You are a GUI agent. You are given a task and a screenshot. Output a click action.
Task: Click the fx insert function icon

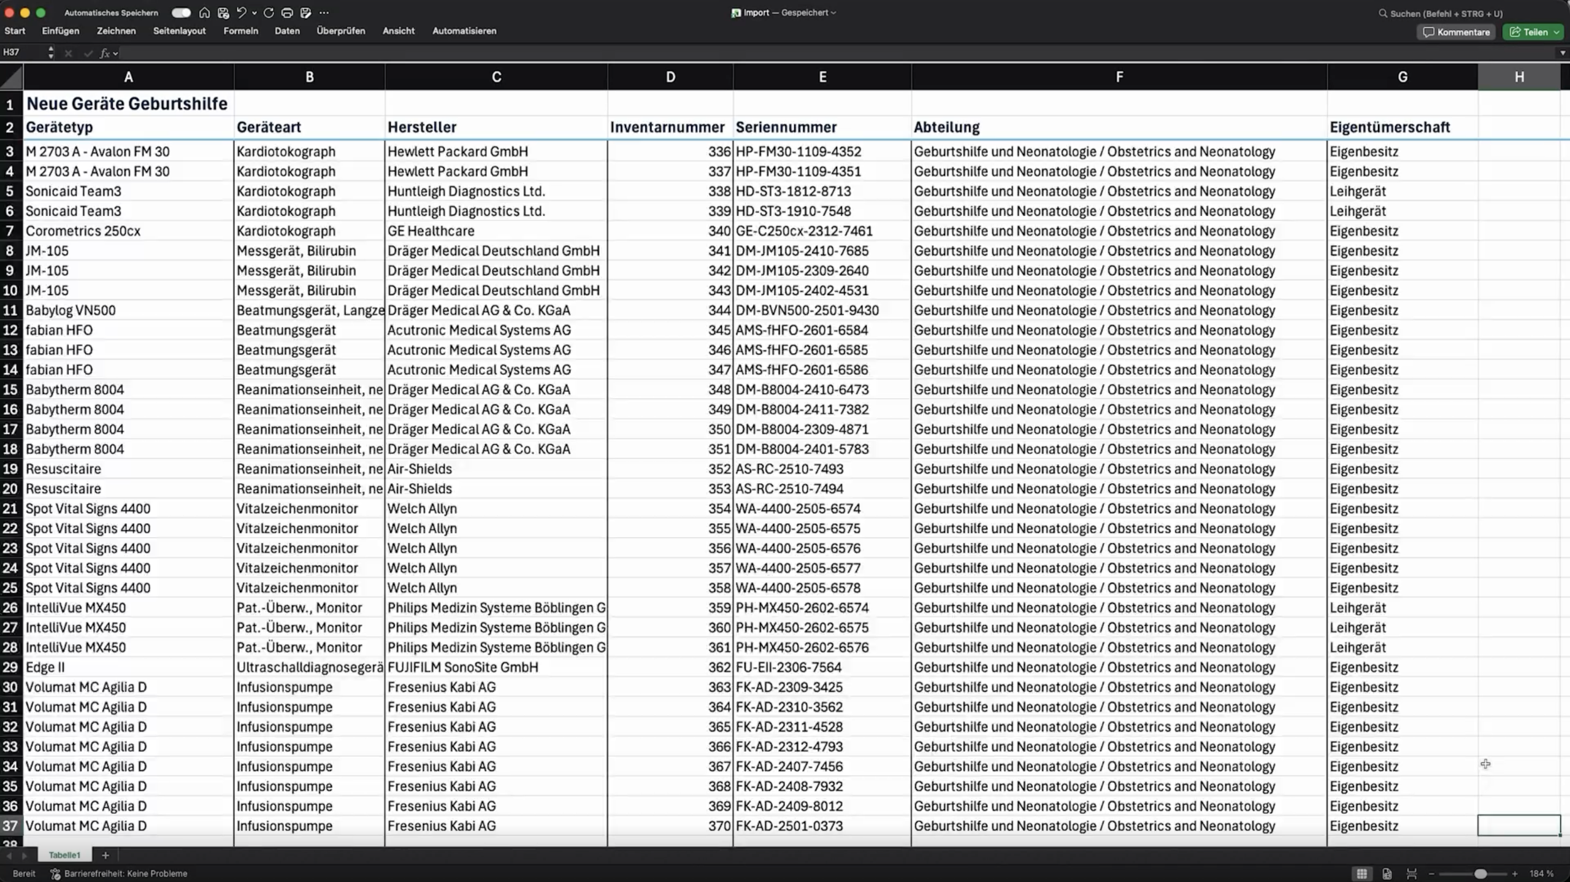[x=105, y=53]
